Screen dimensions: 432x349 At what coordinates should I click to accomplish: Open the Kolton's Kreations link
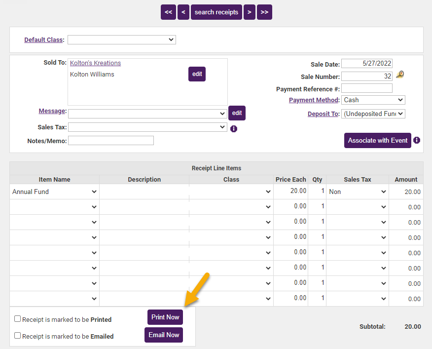95,63
